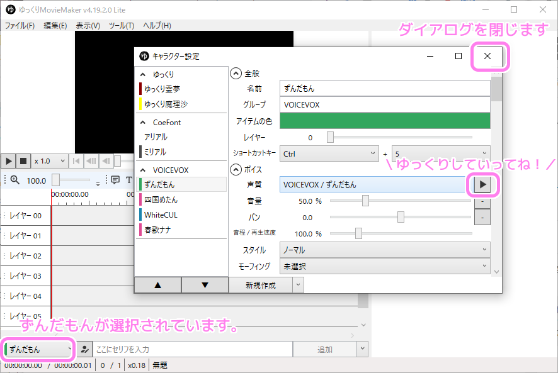Click the timeline zoom value 100.0
The image size is (558, 373).
pos(37,181)
